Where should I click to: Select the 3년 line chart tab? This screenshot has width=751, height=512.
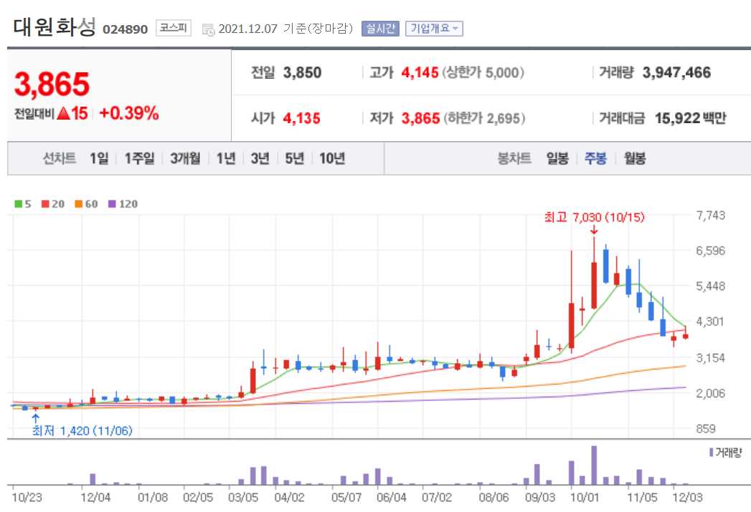coord(260,158)
